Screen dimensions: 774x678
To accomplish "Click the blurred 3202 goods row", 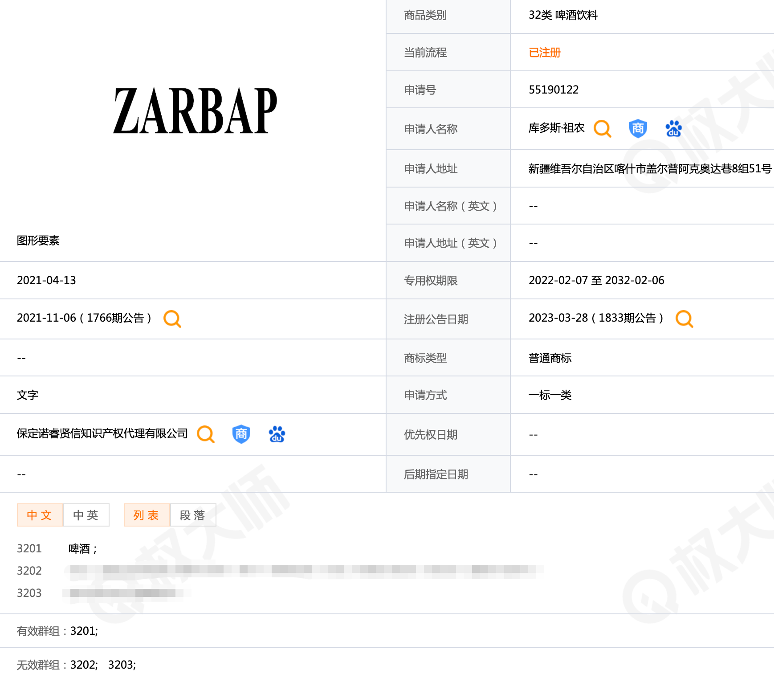I will [303, 570].
